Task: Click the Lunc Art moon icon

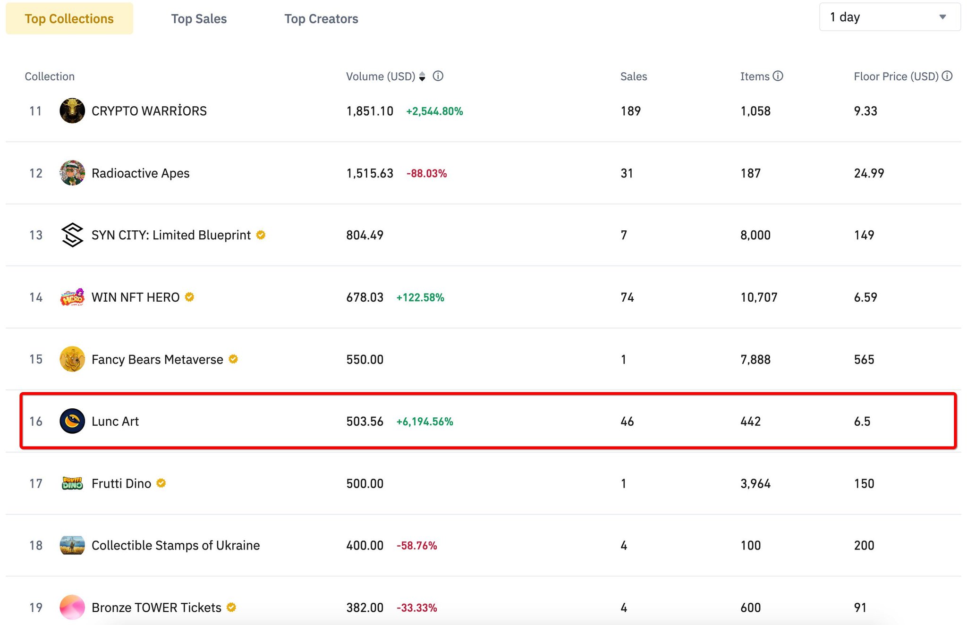Action: tap(72, 421)
